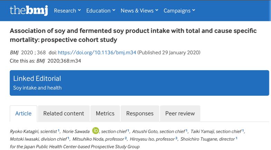The height and width of the screenshot is (150, 271).
Task: View the Responses tab
Action: [x=140, y=113]
